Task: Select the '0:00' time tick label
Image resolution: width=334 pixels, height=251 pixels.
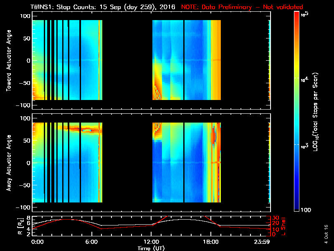Action: coord(37,242)
